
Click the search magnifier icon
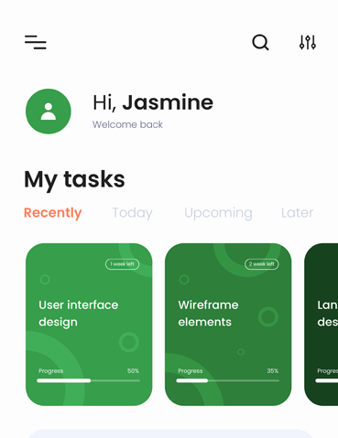[x=260, y=42]
